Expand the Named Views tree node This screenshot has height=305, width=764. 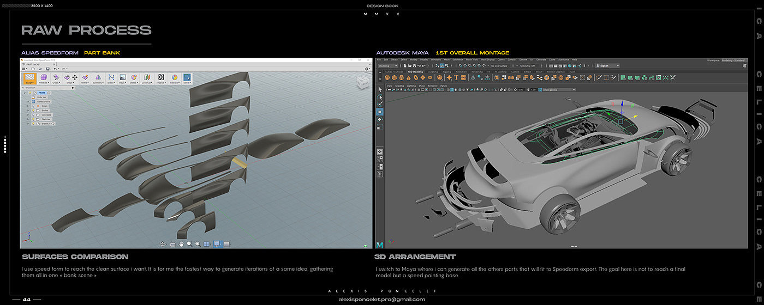pos(28,101)
